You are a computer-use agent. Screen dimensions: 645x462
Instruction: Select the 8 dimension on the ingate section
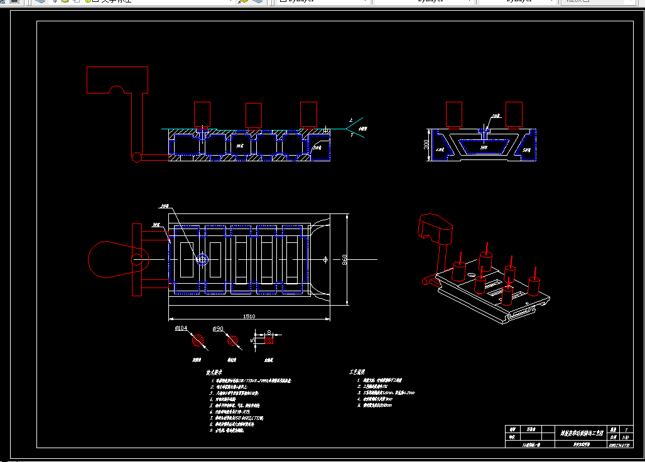(x=269, y=332)
